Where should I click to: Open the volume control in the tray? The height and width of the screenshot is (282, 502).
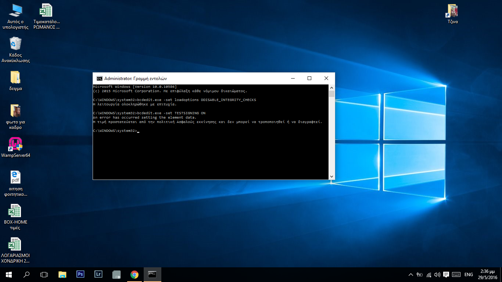pyautogui.click(x=437, y=274)
